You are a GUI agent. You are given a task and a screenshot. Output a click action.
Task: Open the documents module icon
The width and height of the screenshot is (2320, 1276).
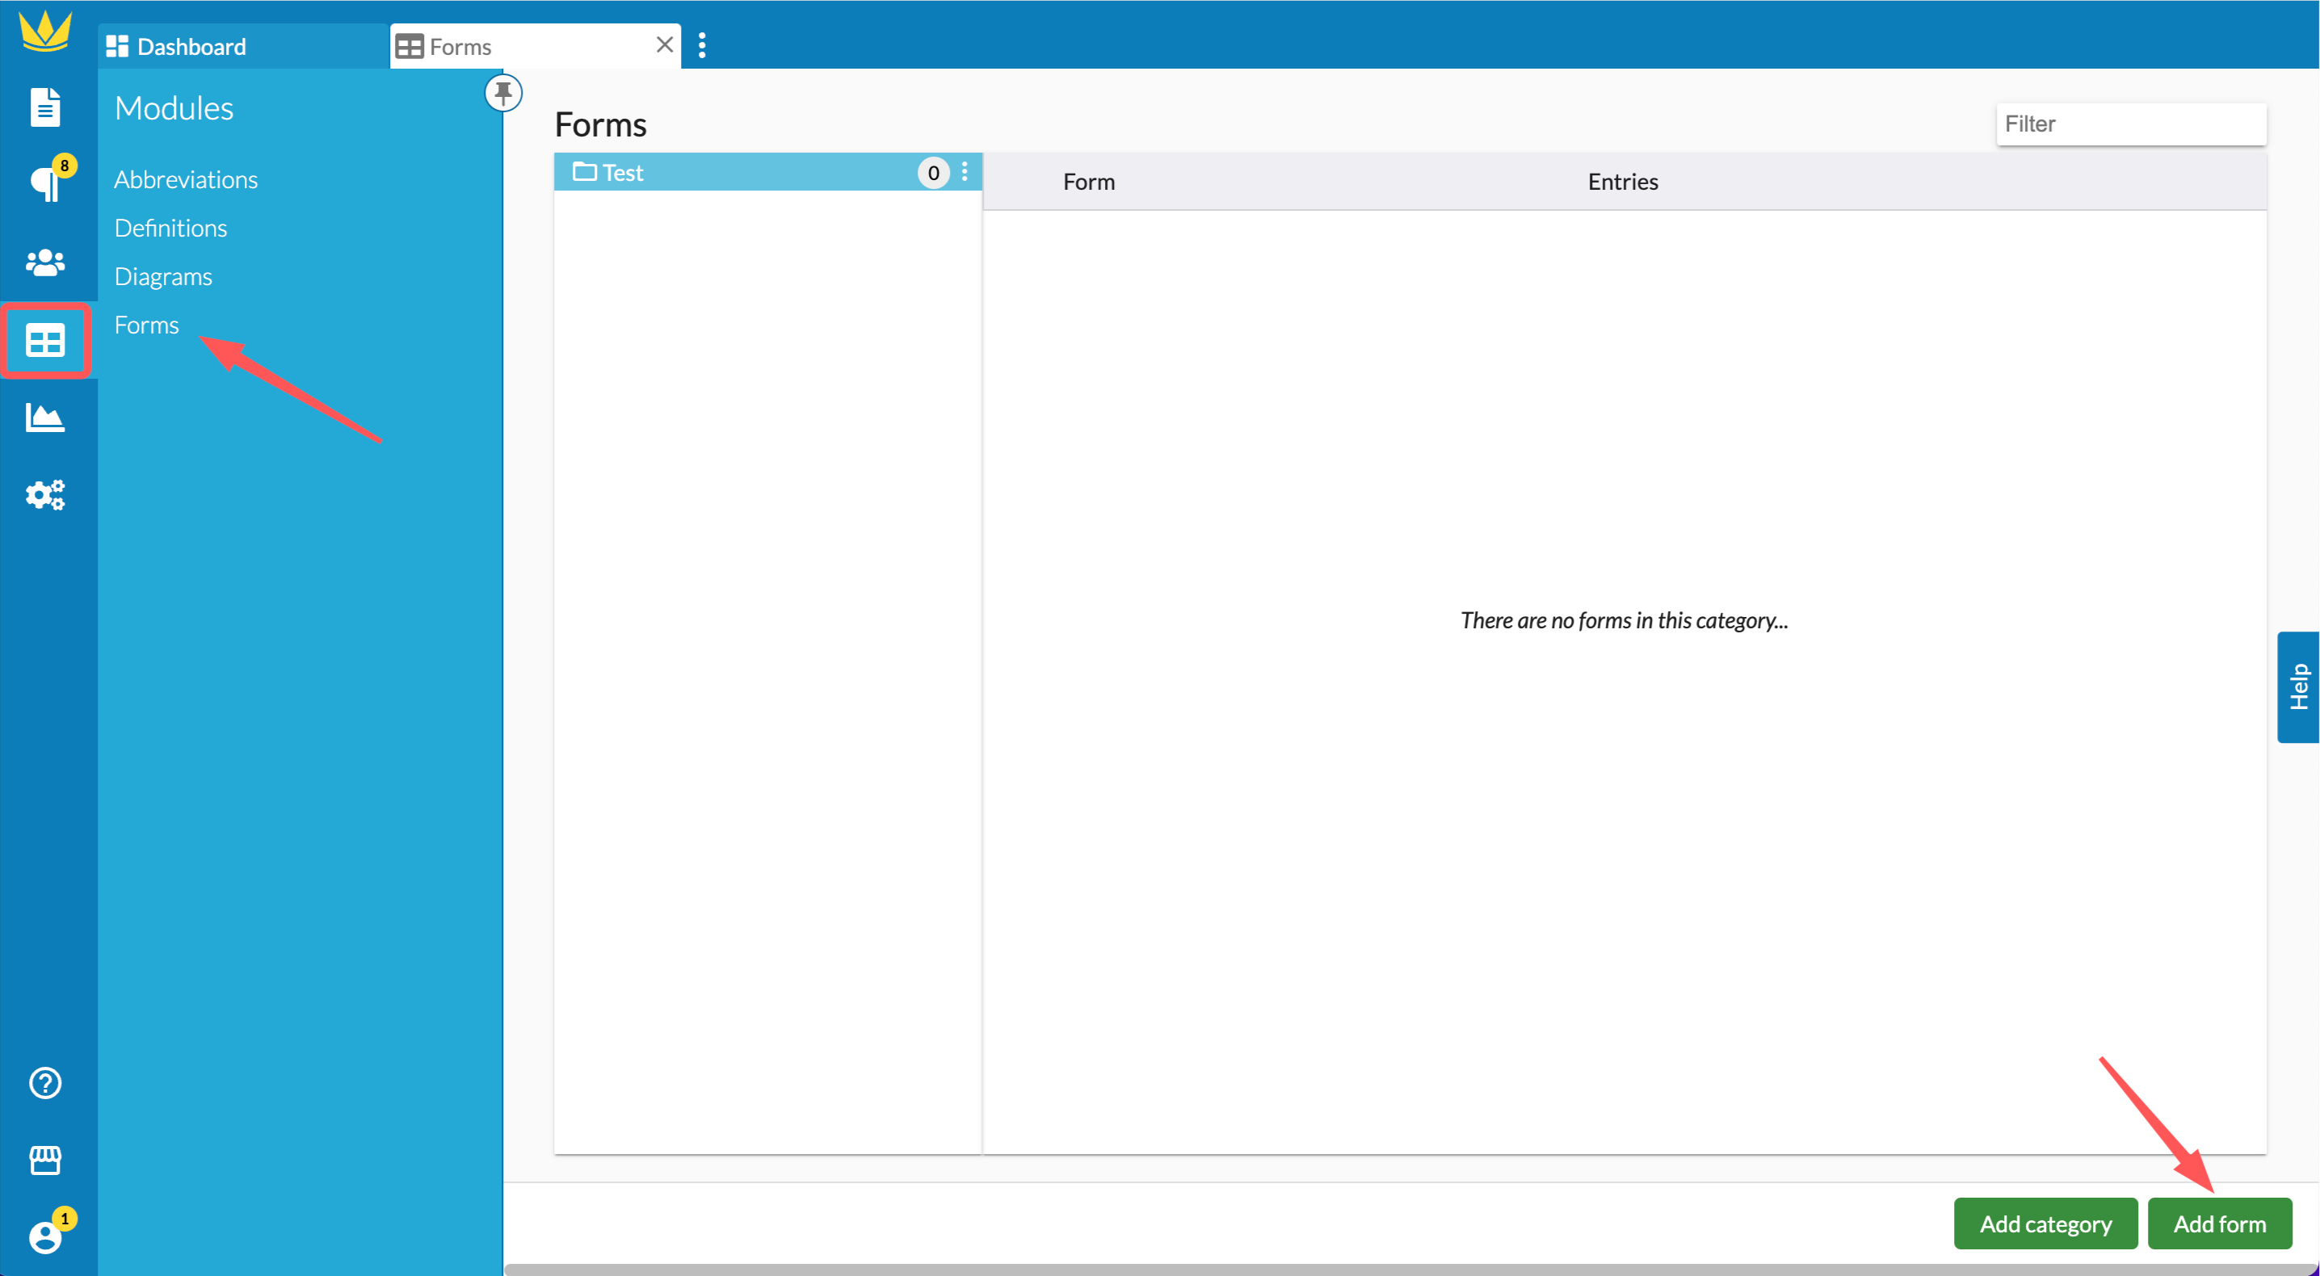[46, 107]
